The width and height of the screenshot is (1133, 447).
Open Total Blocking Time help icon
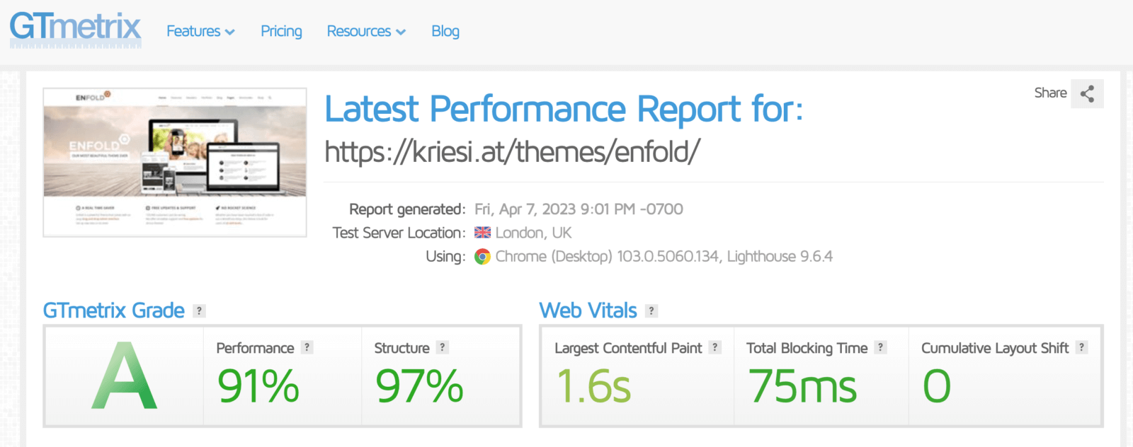pyautogui.click(x=880, y=347)
